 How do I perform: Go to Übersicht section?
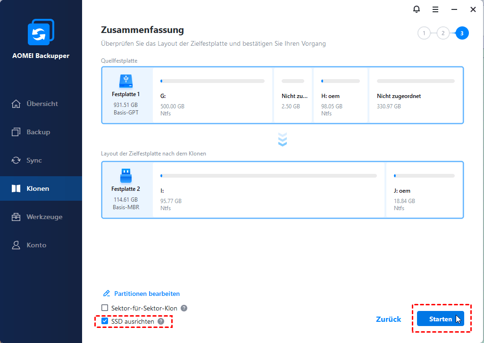(x=42, y=104)
